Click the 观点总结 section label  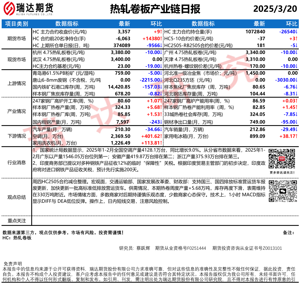point(17,197)
